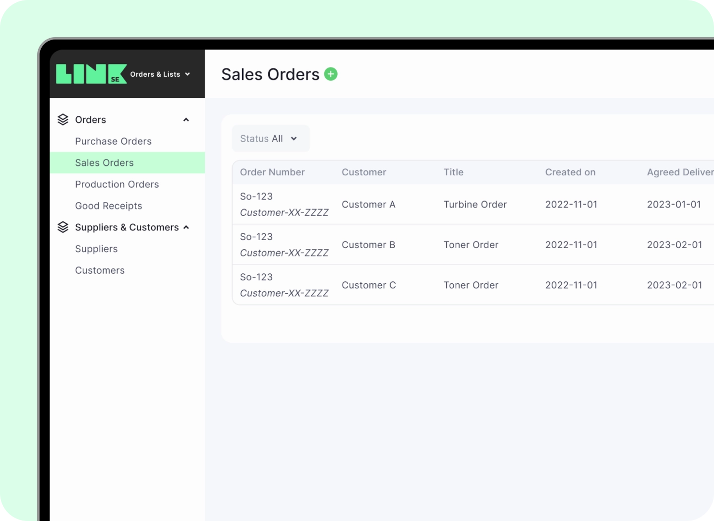Click the green plus icon to create a sales order
The image size is (714, 521).
[330, 73]
